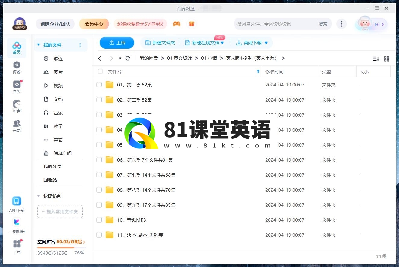
Task: Check the box for 07、第七季 folder
Action: [99, 175]
